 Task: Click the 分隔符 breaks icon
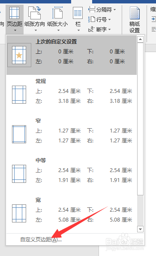point(92,9)
